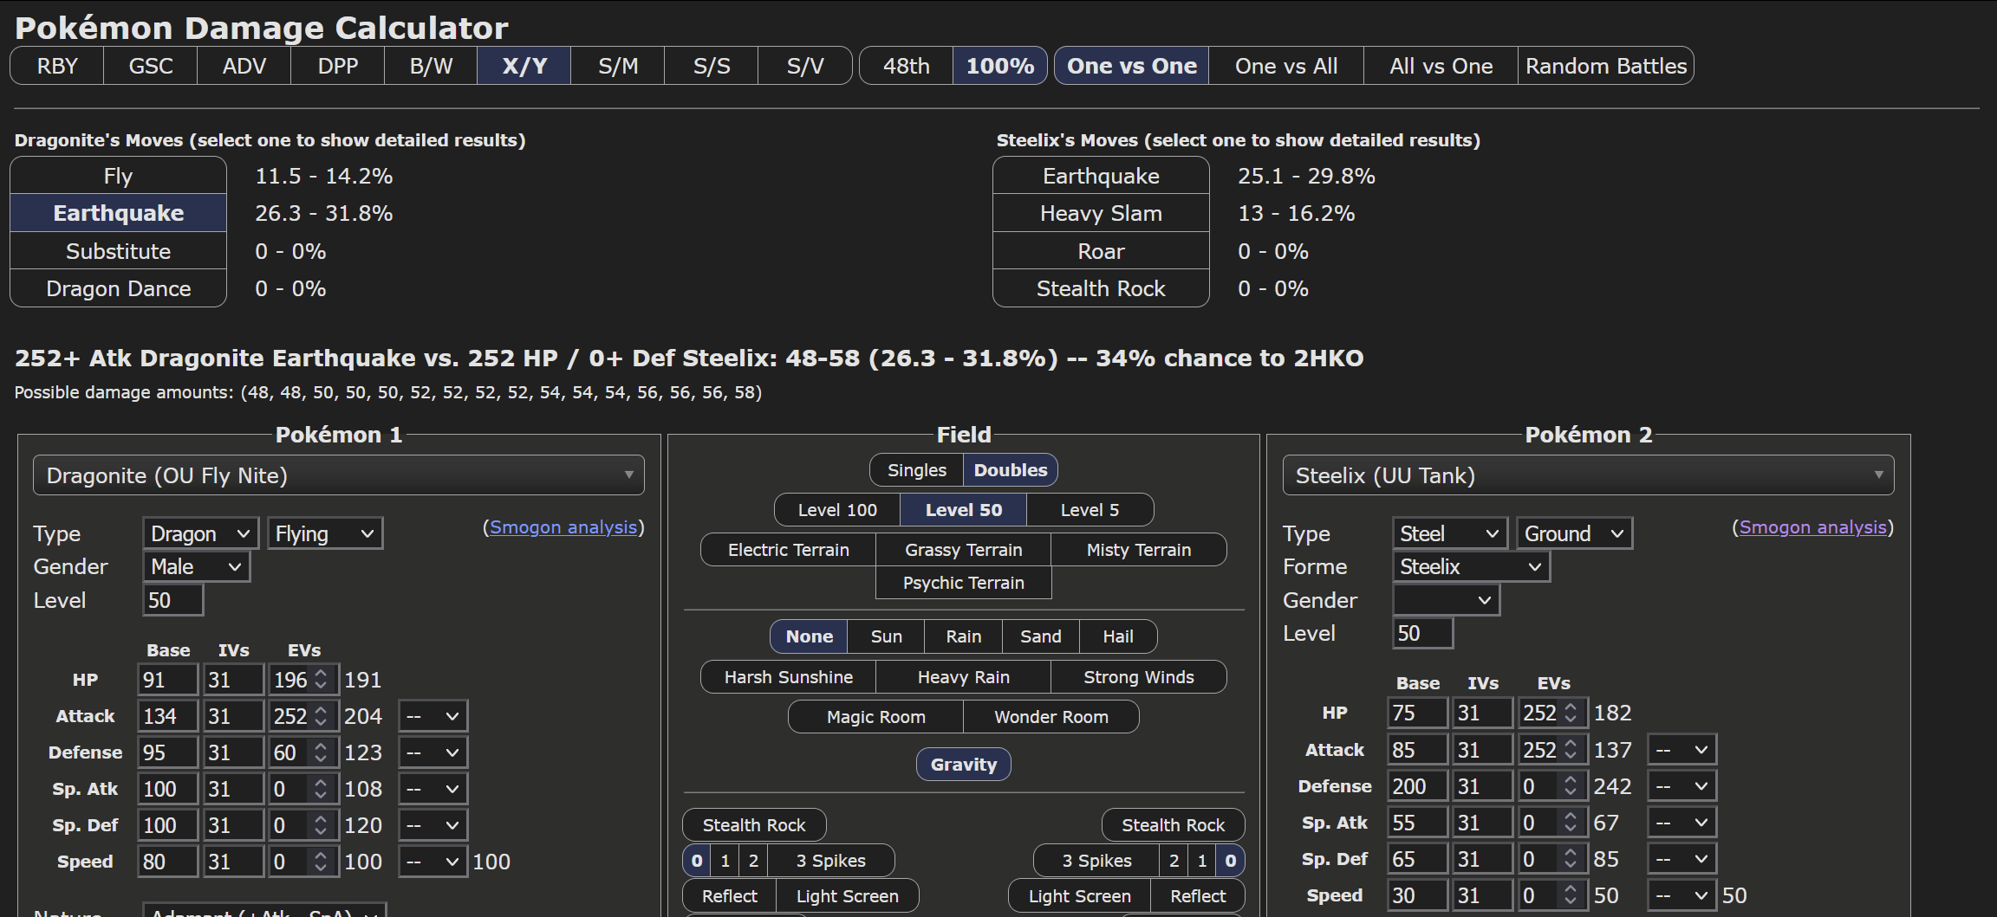Open the Dragonite set selector dropdown
1997x917 pixels.
(338, 475)
